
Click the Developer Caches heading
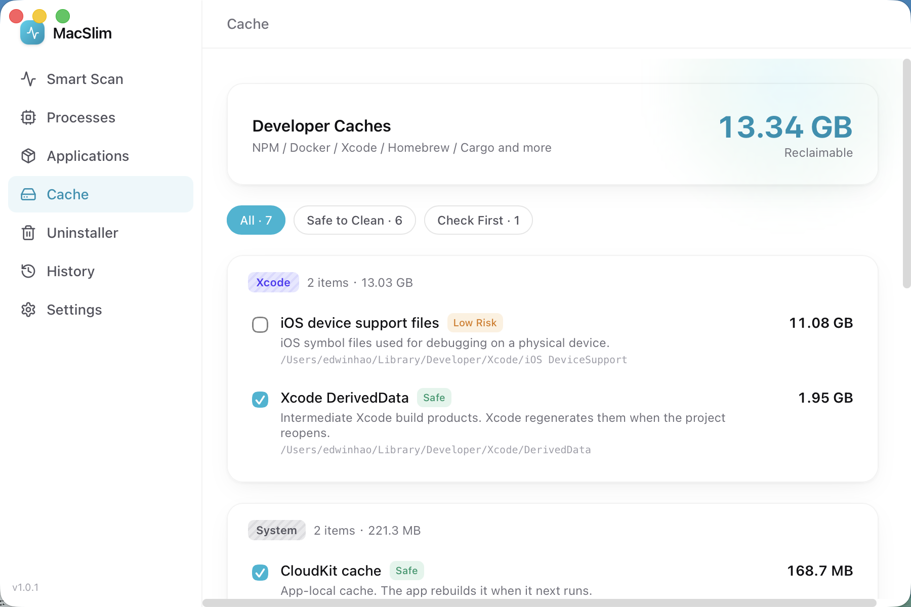(x=321, y=126)
